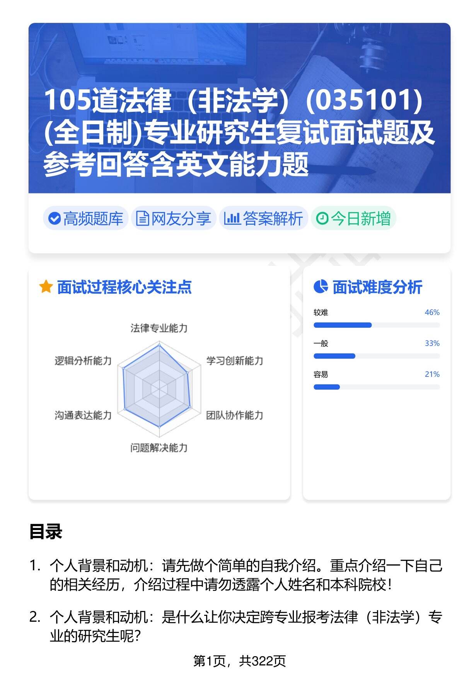Open table of contents item 1 自我介绍
Screen dimensions: 464x679
click(x=246, y=575)
